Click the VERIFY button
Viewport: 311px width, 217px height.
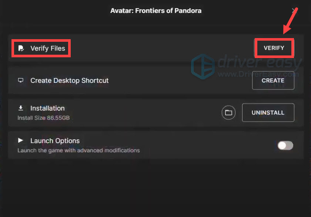(x=274, y=48)
